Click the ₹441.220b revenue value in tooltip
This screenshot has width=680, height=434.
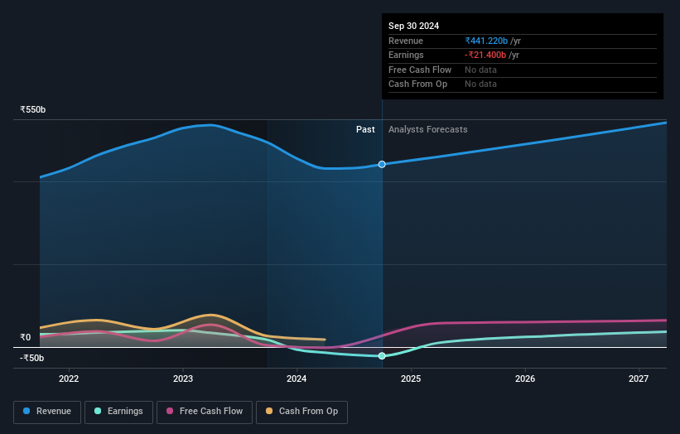[x=486, y=41]
